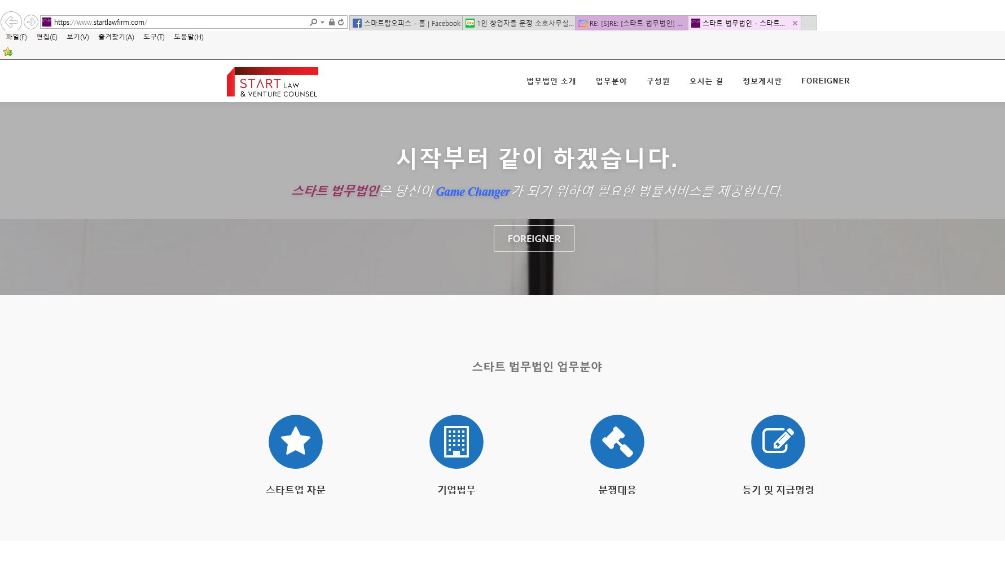1005x576 pixels.
Task: Open the 도구(T) menu
Action: tap(154, 37)
